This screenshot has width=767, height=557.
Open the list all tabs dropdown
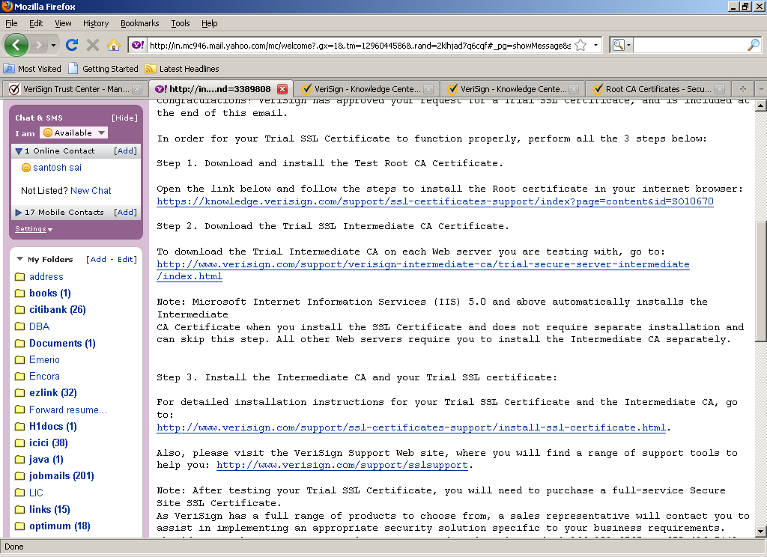point(761,89)
